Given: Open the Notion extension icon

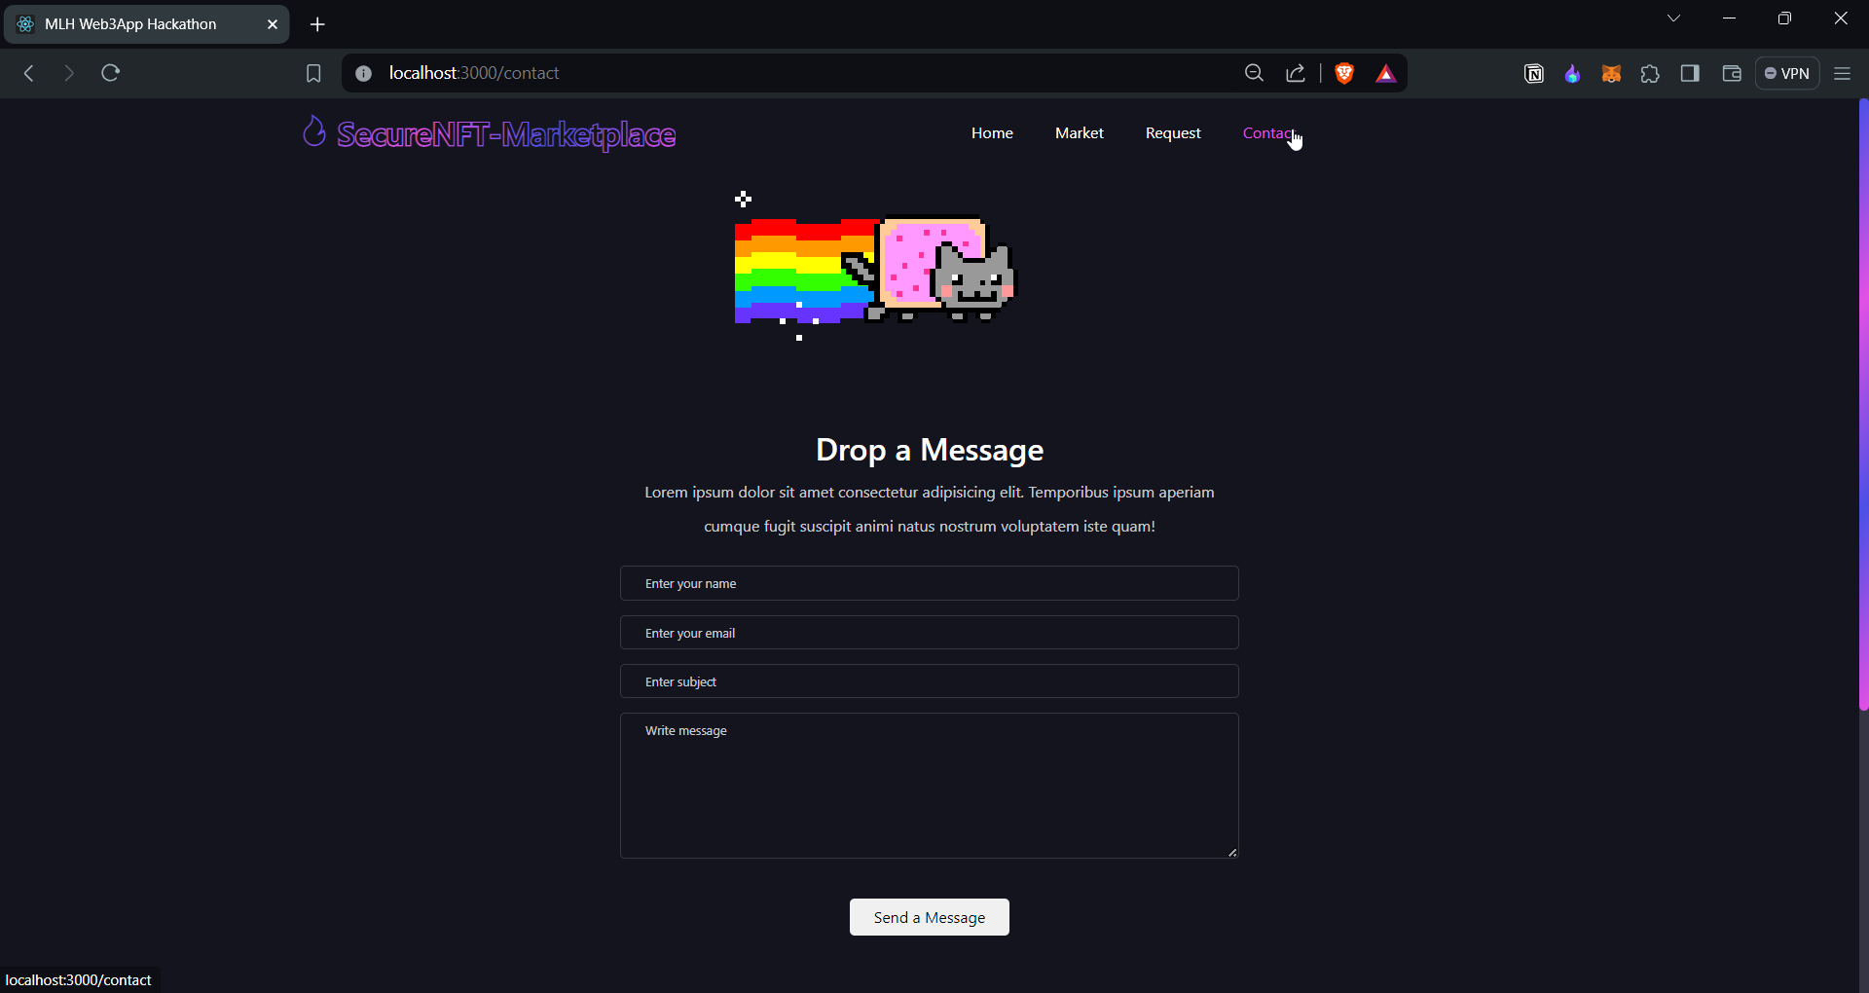Looking at the screenshot, I should (x=1534, y=73).
